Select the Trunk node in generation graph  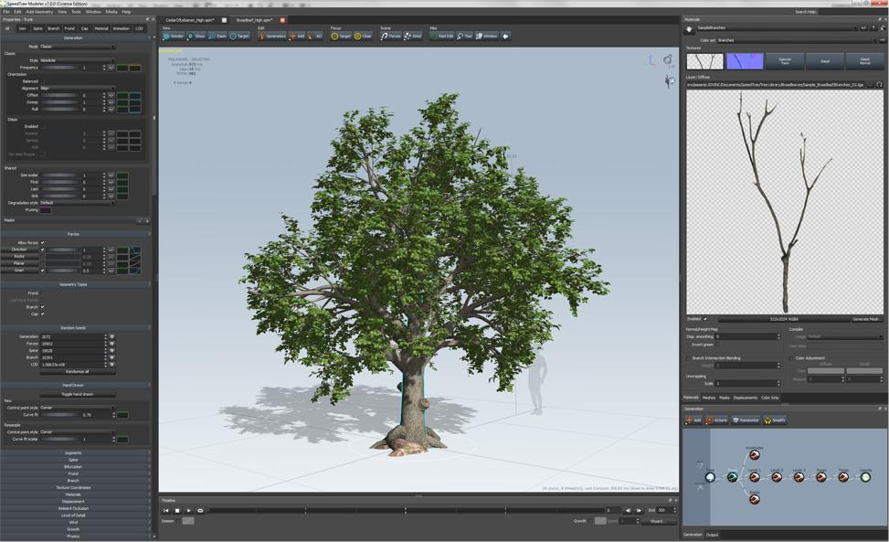(x=733, y=477)
